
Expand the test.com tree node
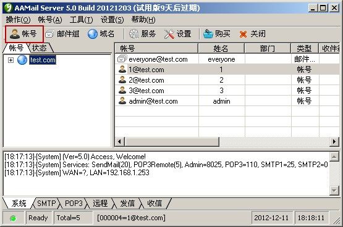[x=11, y=60]
